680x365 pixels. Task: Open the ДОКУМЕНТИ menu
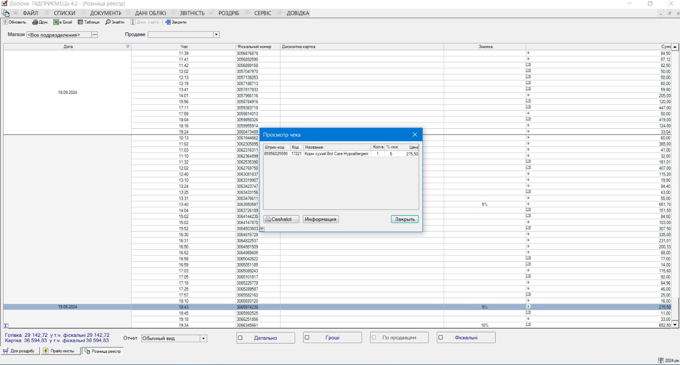tap(105, 13)
